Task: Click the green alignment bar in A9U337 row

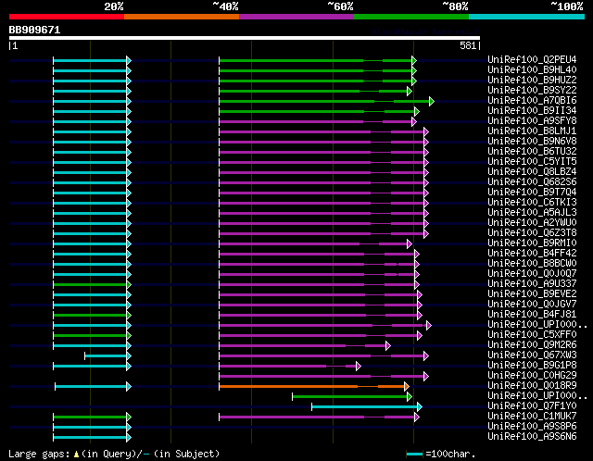Action: tap(92, 284)
